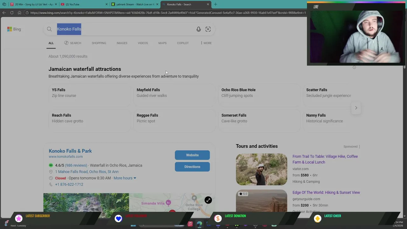Open the Bing logo home link

click(14, 29)
